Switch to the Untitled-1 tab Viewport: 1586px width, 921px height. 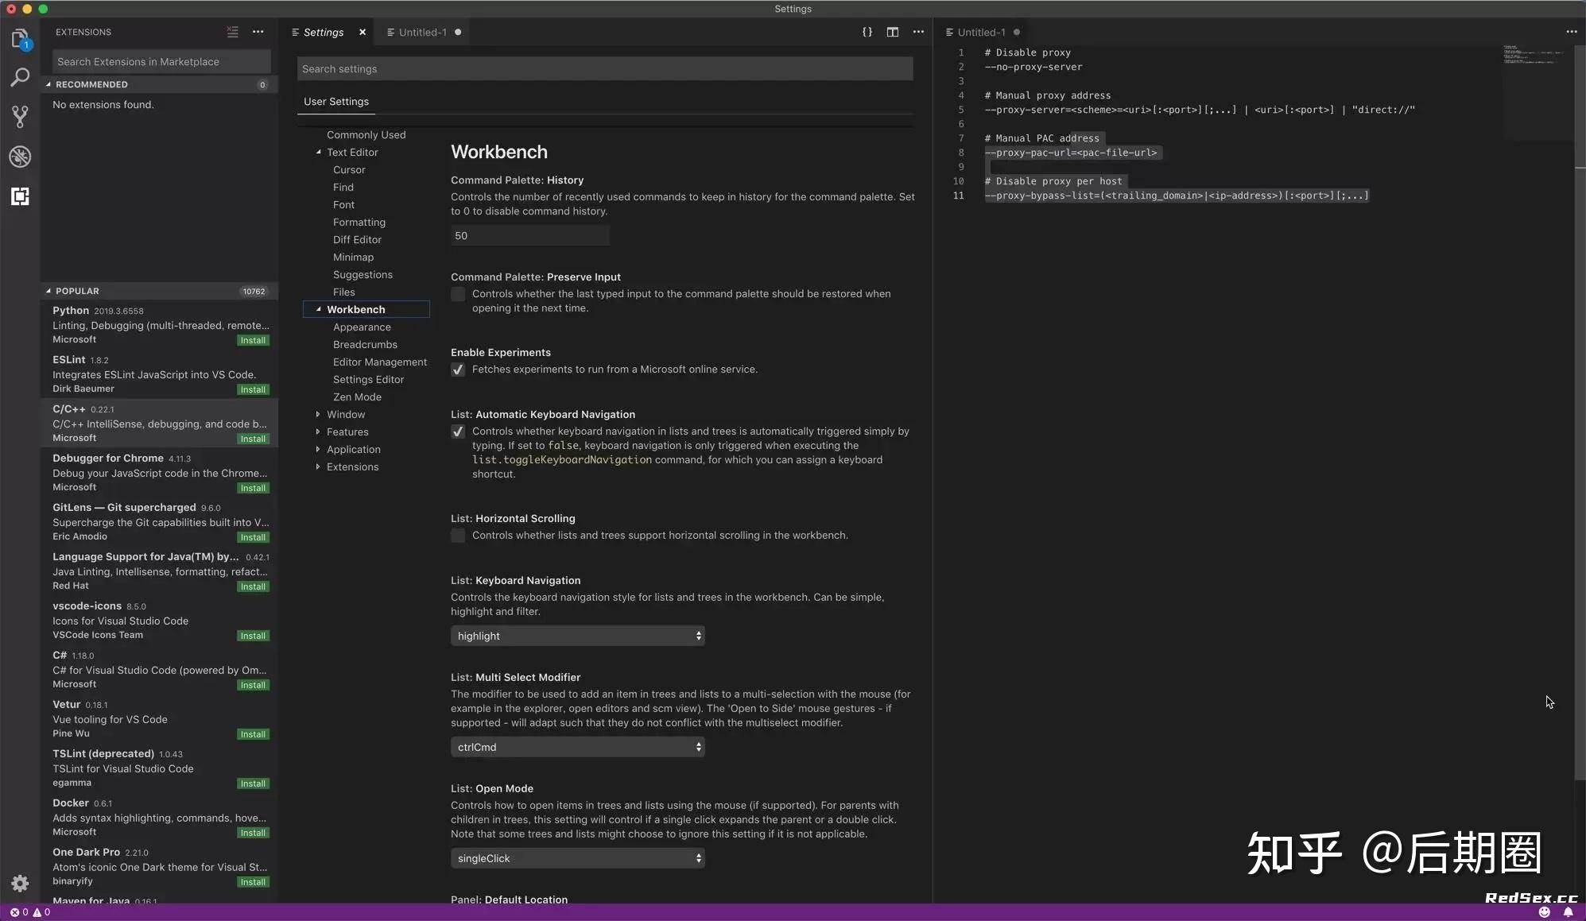tap(424, 32)
